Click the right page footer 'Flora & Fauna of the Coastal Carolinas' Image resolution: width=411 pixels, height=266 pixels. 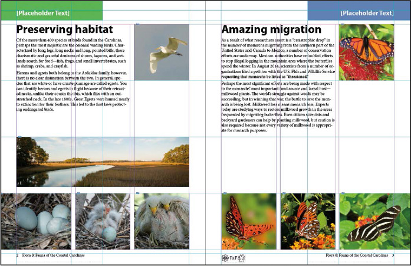click(x=357, y=255)
